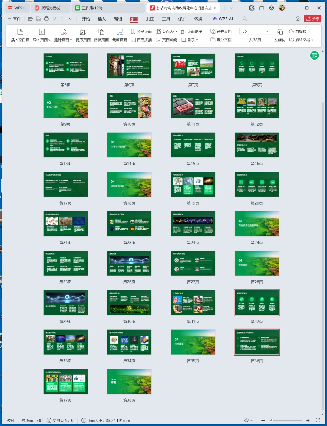Zoom in with the plus icon

(x=308, y=420)
